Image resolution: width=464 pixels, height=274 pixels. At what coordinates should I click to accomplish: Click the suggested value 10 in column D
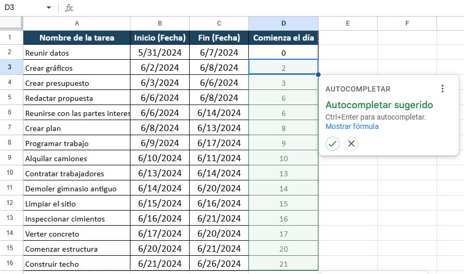[x=284, y=158]
